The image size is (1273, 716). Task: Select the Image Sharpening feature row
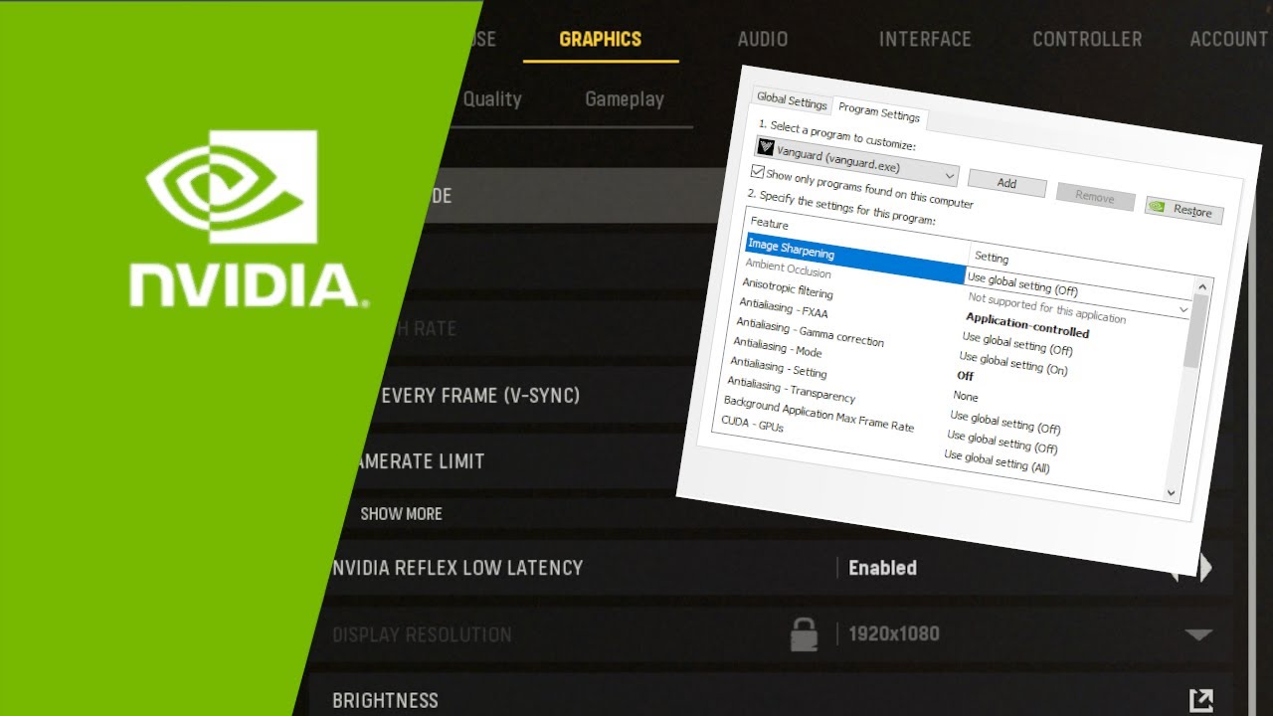coord(857,258)
